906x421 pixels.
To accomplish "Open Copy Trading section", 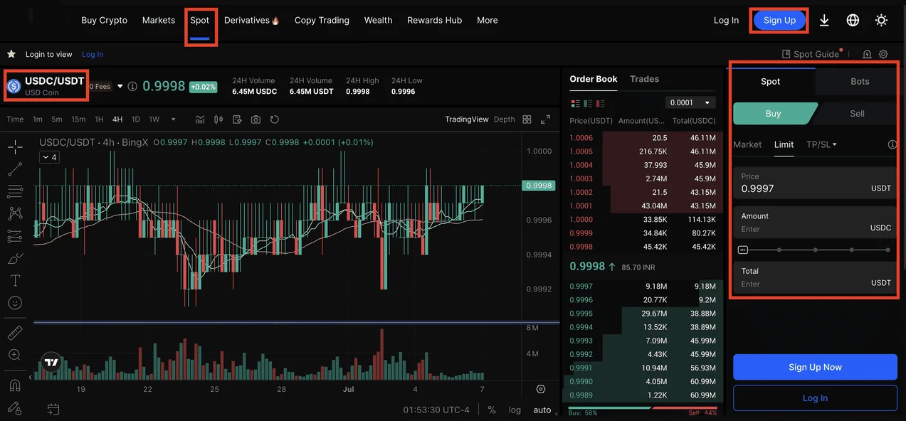I will click(x=322, y=21).
